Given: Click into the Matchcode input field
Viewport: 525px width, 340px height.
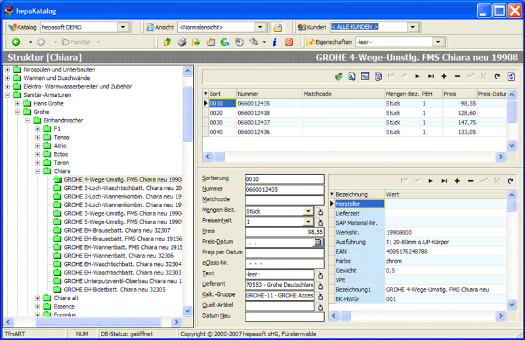Looking at the screenshot, I should [285, 200].
